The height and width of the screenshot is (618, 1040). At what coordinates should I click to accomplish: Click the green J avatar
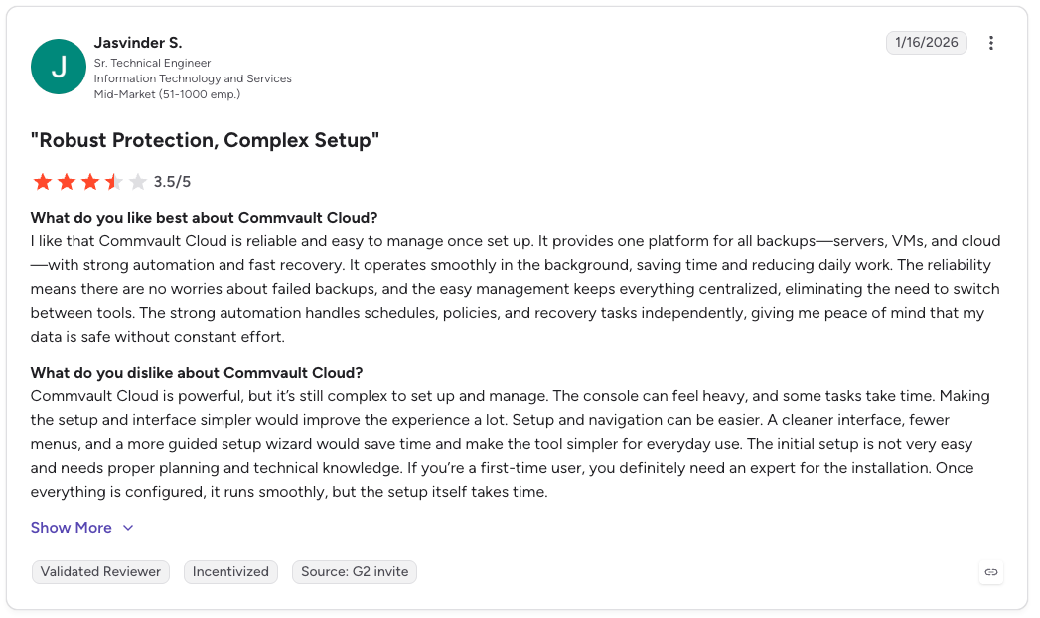(x=59, y=67)
